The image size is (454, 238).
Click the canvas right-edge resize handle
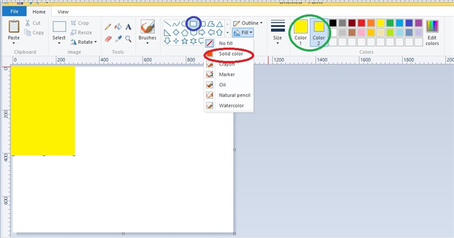click(234, 150)
